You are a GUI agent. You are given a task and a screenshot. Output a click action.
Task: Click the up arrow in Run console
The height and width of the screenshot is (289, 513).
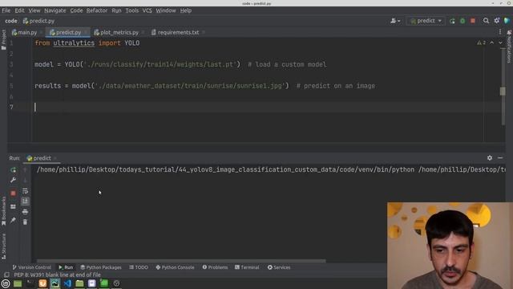(x=25, y=169)
